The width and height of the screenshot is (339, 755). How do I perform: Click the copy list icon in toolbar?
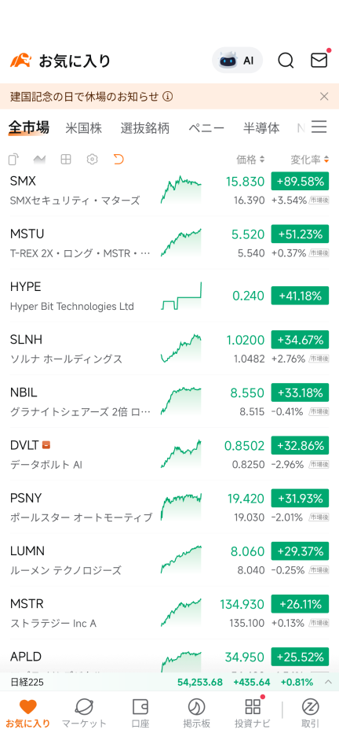[x=14, y=159]
